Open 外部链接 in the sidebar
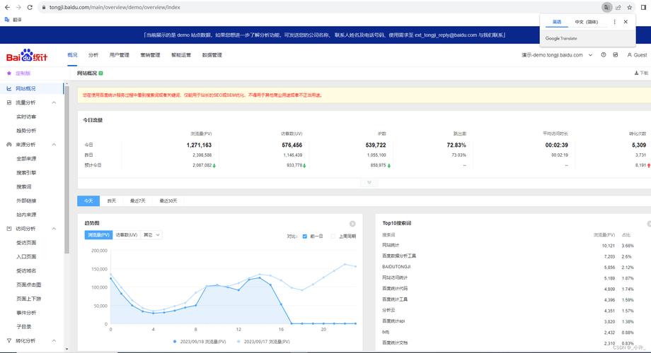The image size is (651, 353). [x=26, y=201]
